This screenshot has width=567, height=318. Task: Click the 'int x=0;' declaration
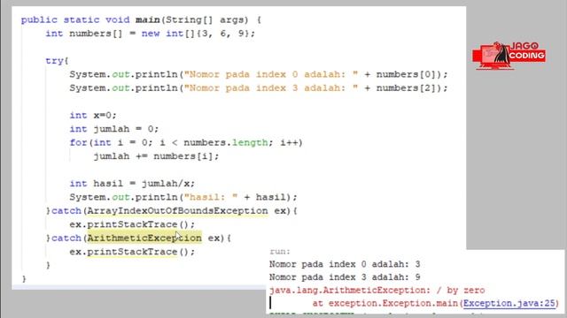(93, 116)
